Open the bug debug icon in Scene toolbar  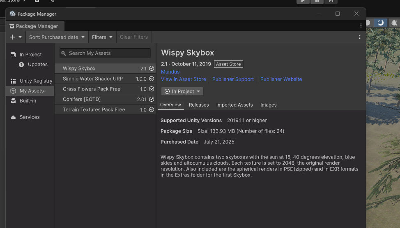pos(394,23)
